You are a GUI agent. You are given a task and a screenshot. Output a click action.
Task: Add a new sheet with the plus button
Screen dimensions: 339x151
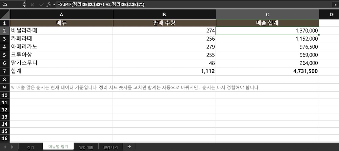pyautogui.click(x=129, y=147)
